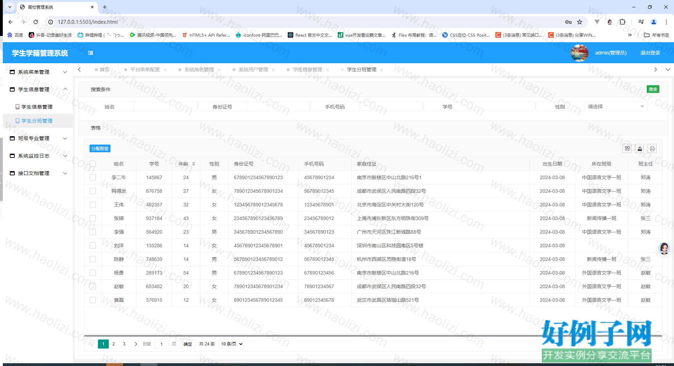The image size is (674, 366).
Task: Check the row for 刘洋
Action: 93,246
